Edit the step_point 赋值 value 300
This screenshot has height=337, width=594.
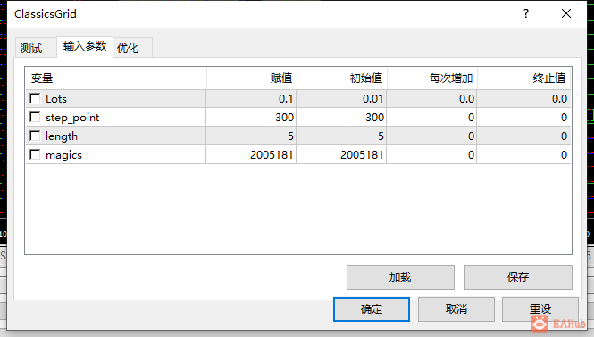tap(252, 118)
